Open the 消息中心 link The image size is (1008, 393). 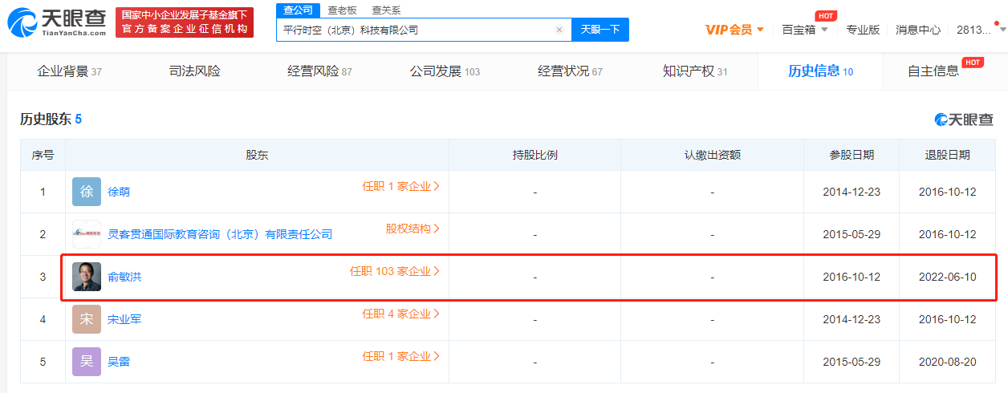(918, 30)
